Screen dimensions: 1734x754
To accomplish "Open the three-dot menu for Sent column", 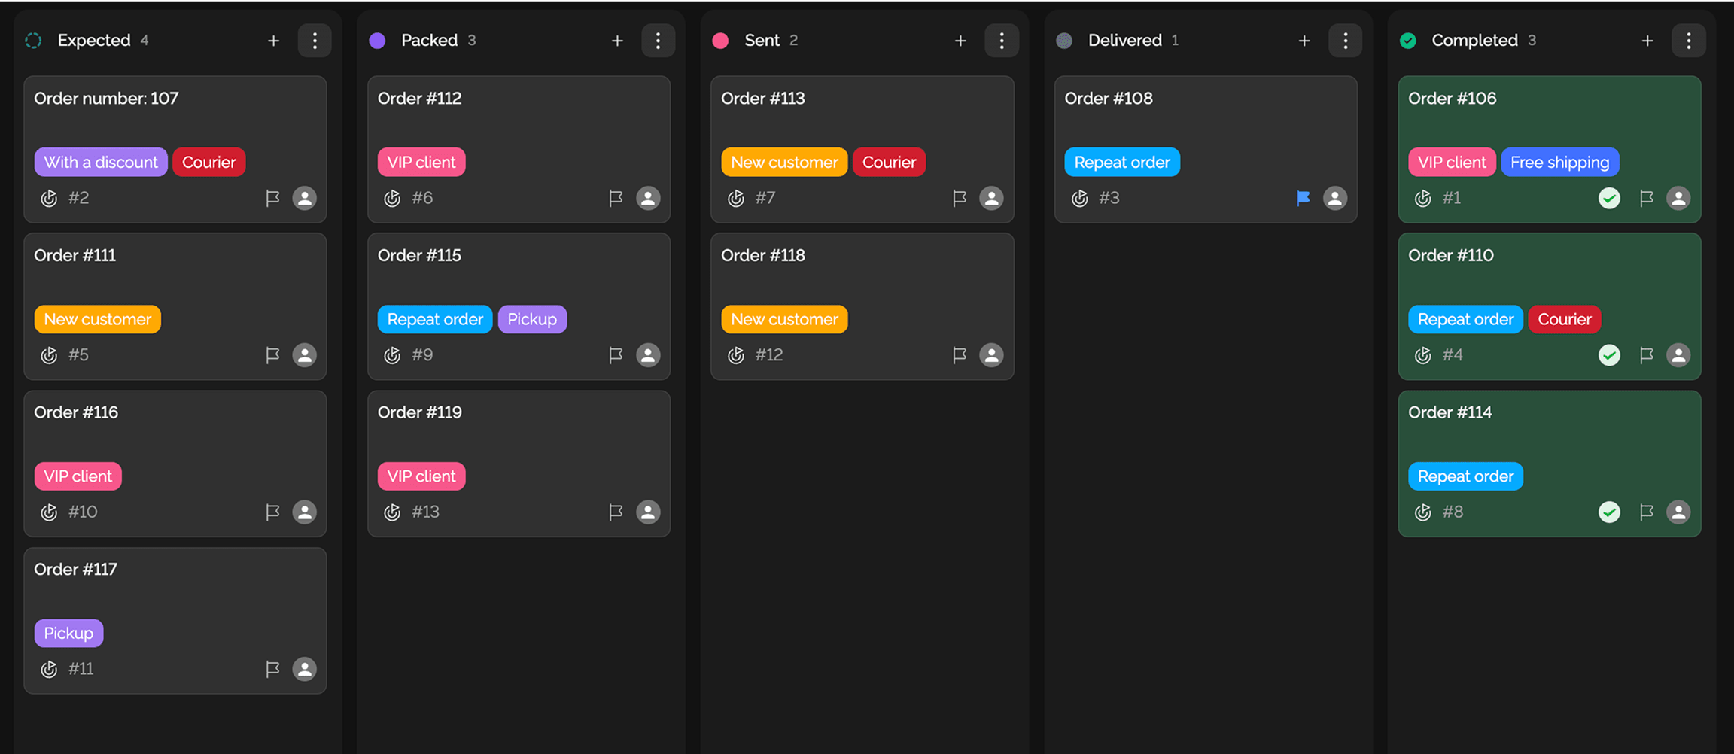I will (x=1002, y=41).
